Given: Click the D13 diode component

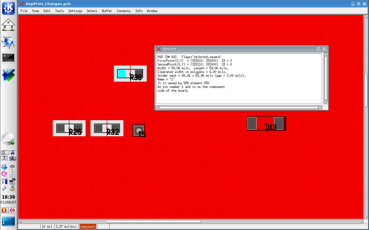Looking at the screenshot, I should (266, 123).
